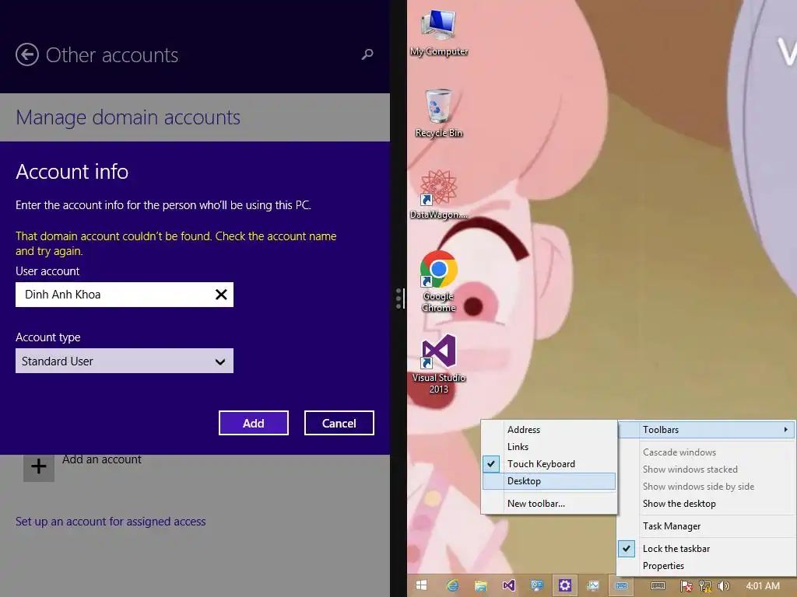Screen dimensions: 797x597
Task: Open My Computer desktop icon
Action: (439, 33)
